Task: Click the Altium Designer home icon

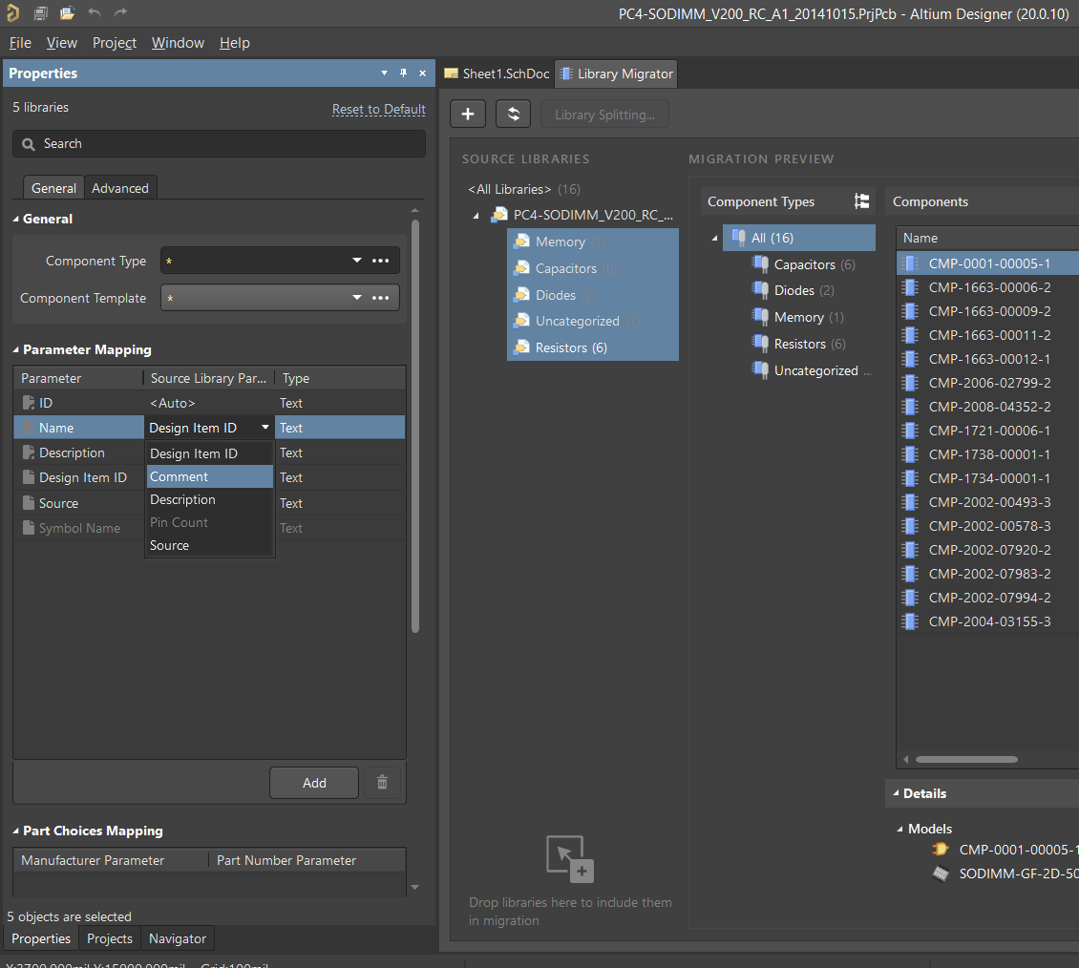Action: 13,12
